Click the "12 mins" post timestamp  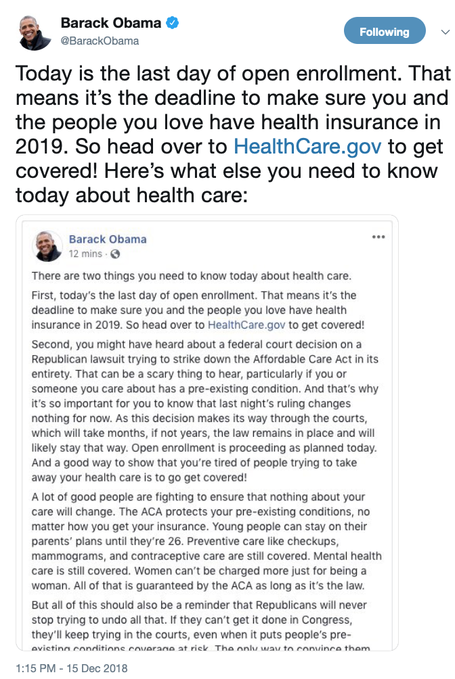pyautogui.click(x=85, y=254)
